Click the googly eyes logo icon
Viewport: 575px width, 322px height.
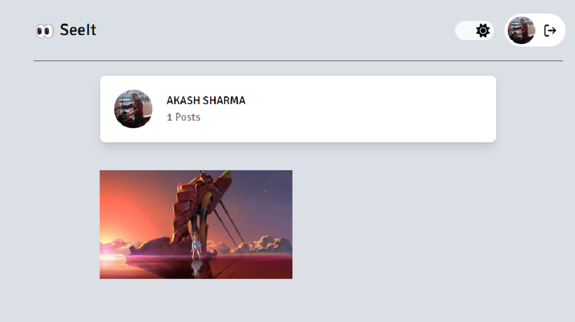click(45, 30)
